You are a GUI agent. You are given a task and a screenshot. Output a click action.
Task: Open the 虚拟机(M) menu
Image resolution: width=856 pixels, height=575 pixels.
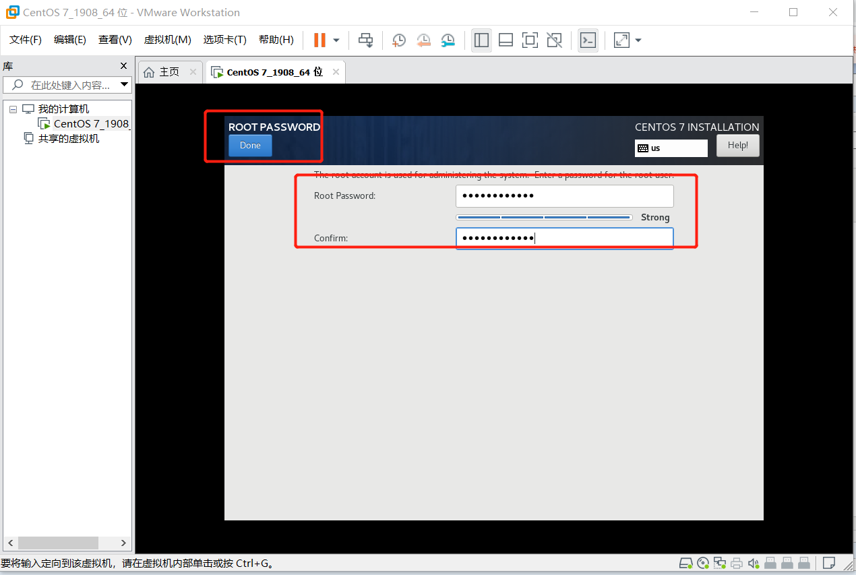168,40
